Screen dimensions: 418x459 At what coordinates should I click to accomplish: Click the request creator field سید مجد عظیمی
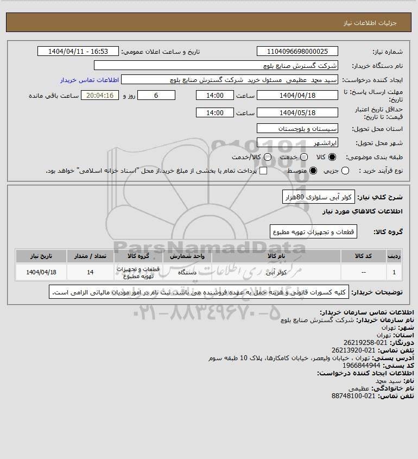point(229,80)
